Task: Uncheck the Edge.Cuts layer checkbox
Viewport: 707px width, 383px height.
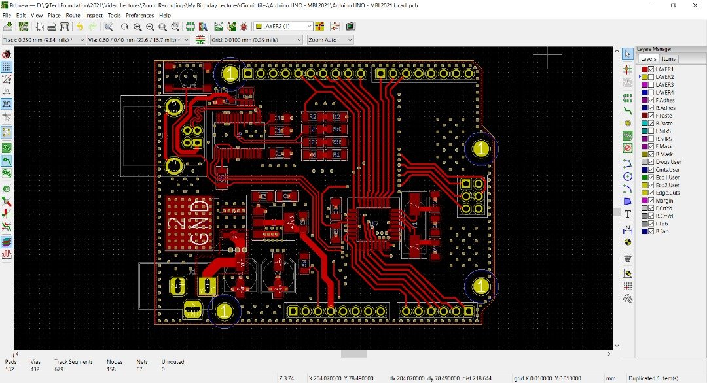Action: tap(651, 193)
